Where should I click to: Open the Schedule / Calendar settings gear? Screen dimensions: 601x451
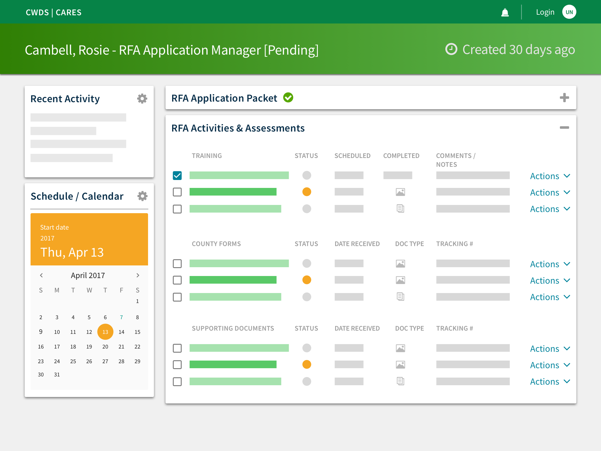coord(142,196)
